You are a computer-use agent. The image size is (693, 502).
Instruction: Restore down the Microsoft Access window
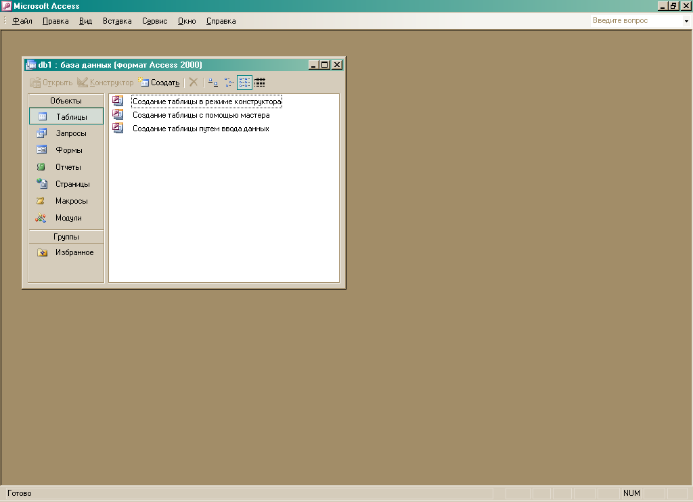673,6
